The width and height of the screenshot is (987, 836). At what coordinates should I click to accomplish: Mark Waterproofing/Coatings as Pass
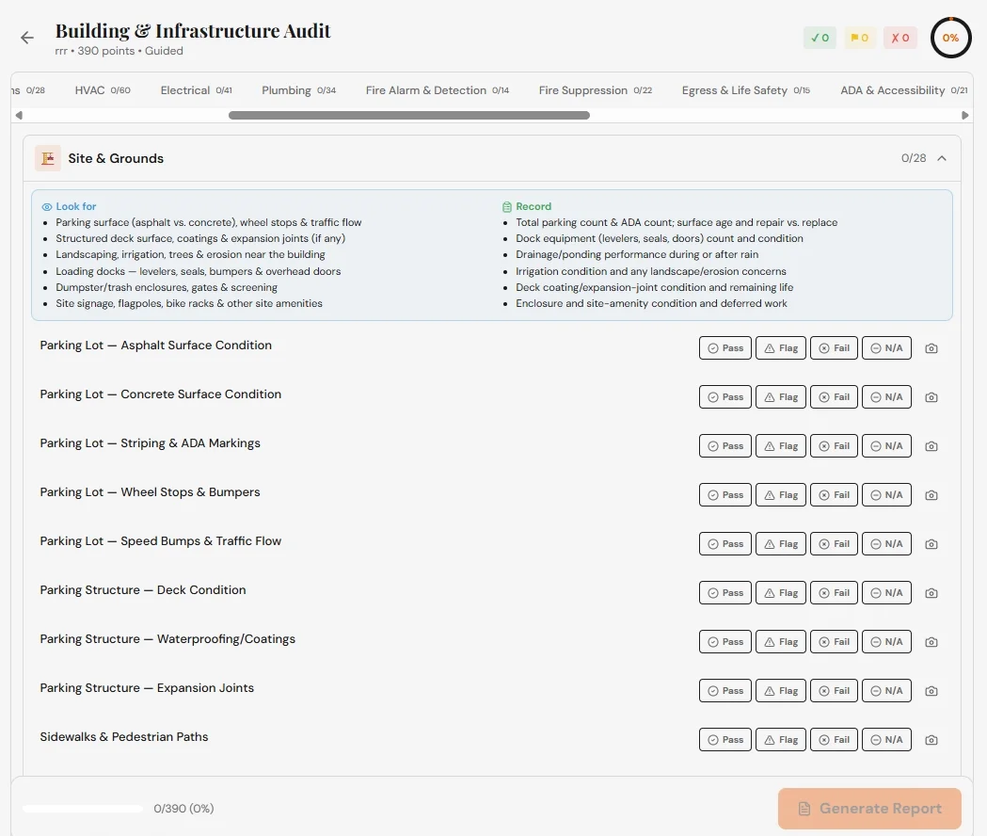[725, 642]
